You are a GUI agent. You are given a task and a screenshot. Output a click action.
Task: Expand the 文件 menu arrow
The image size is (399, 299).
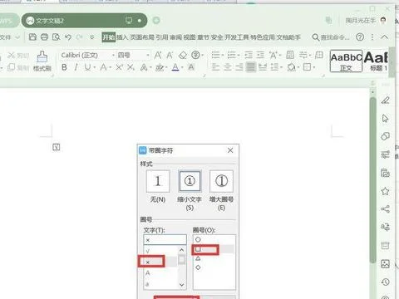(x=17, y=37)
